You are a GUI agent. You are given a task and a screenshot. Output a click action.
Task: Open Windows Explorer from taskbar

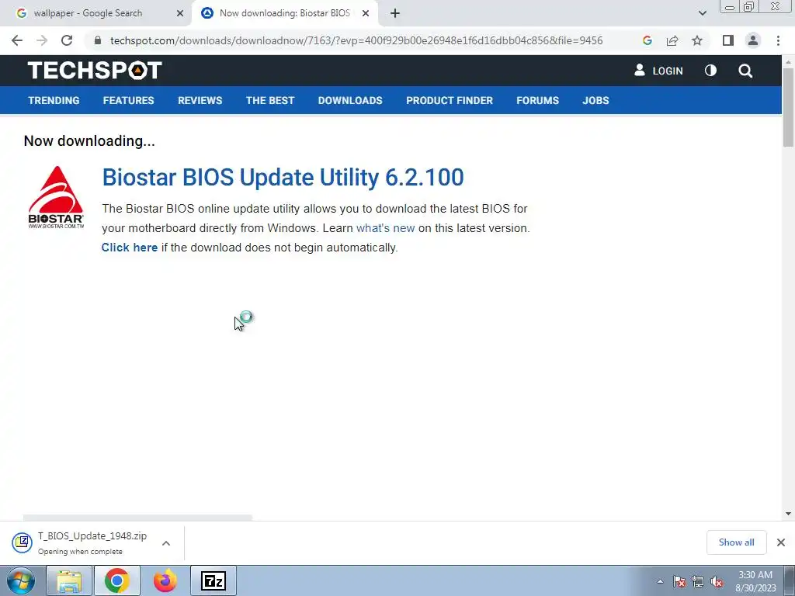[69, 580]
